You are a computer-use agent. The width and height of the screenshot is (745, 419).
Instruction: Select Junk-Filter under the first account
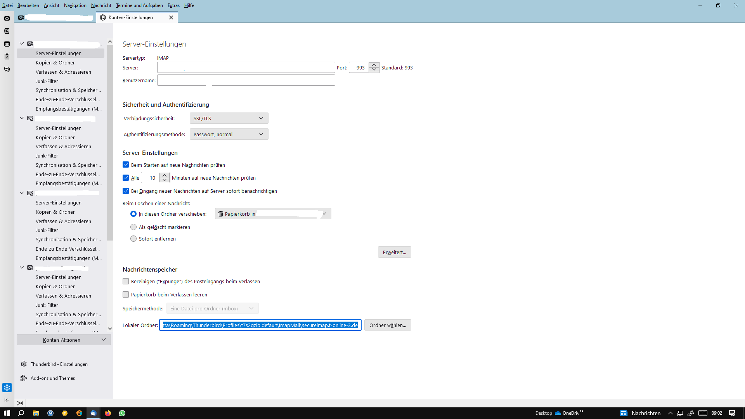click(47, 81)
